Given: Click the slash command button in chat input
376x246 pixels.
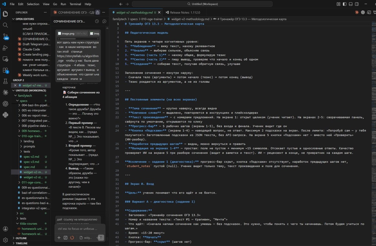Looking at the screenshot, I should coord(65,238).
